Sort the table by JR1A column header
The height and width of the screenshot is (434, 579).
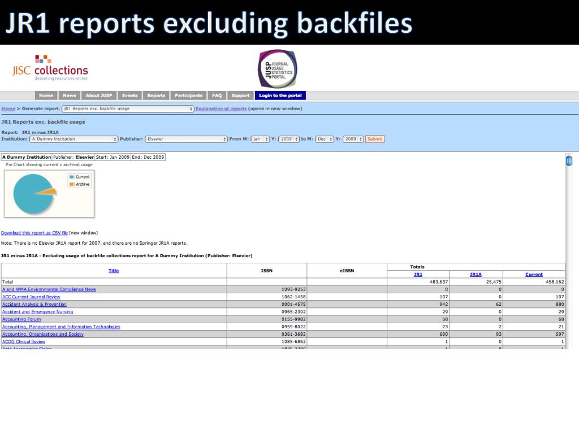pos(476,274)
